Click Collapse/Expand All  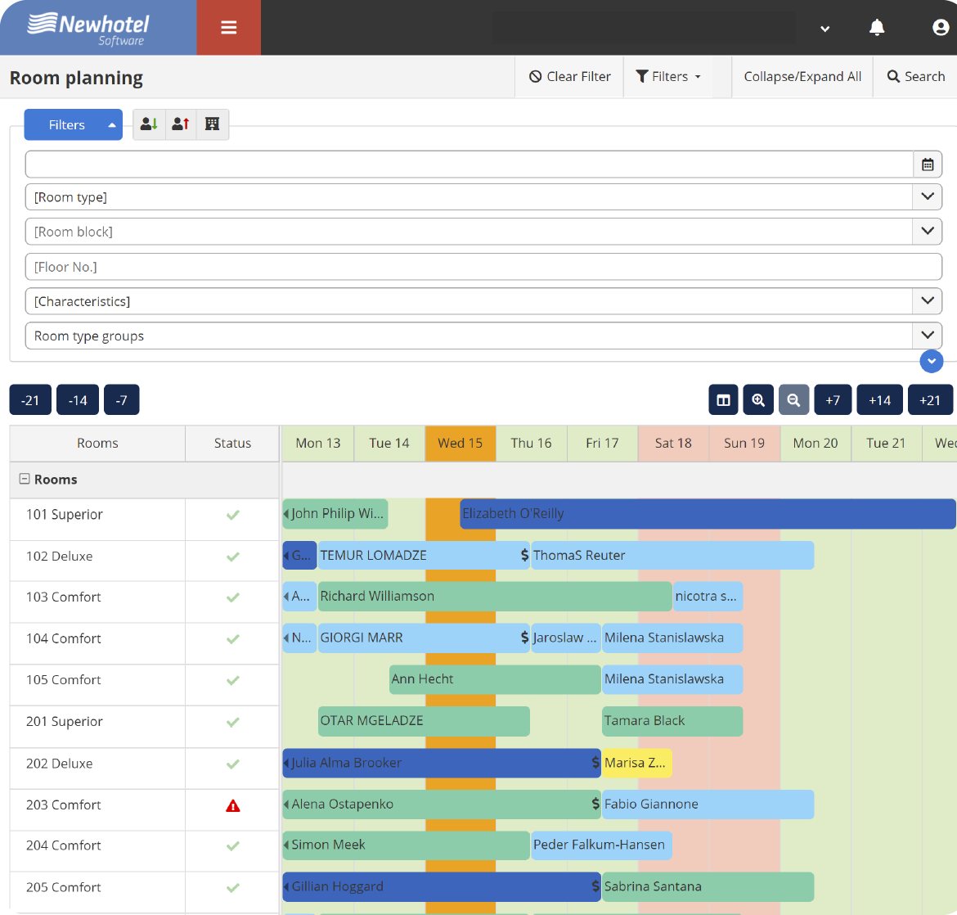click(x=802, y=76)
